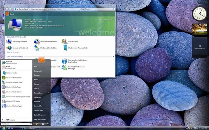Screen dimensions: 209x130
Task: Click System and Maintenance breadcrumb
Action: [x=39, y=9]
